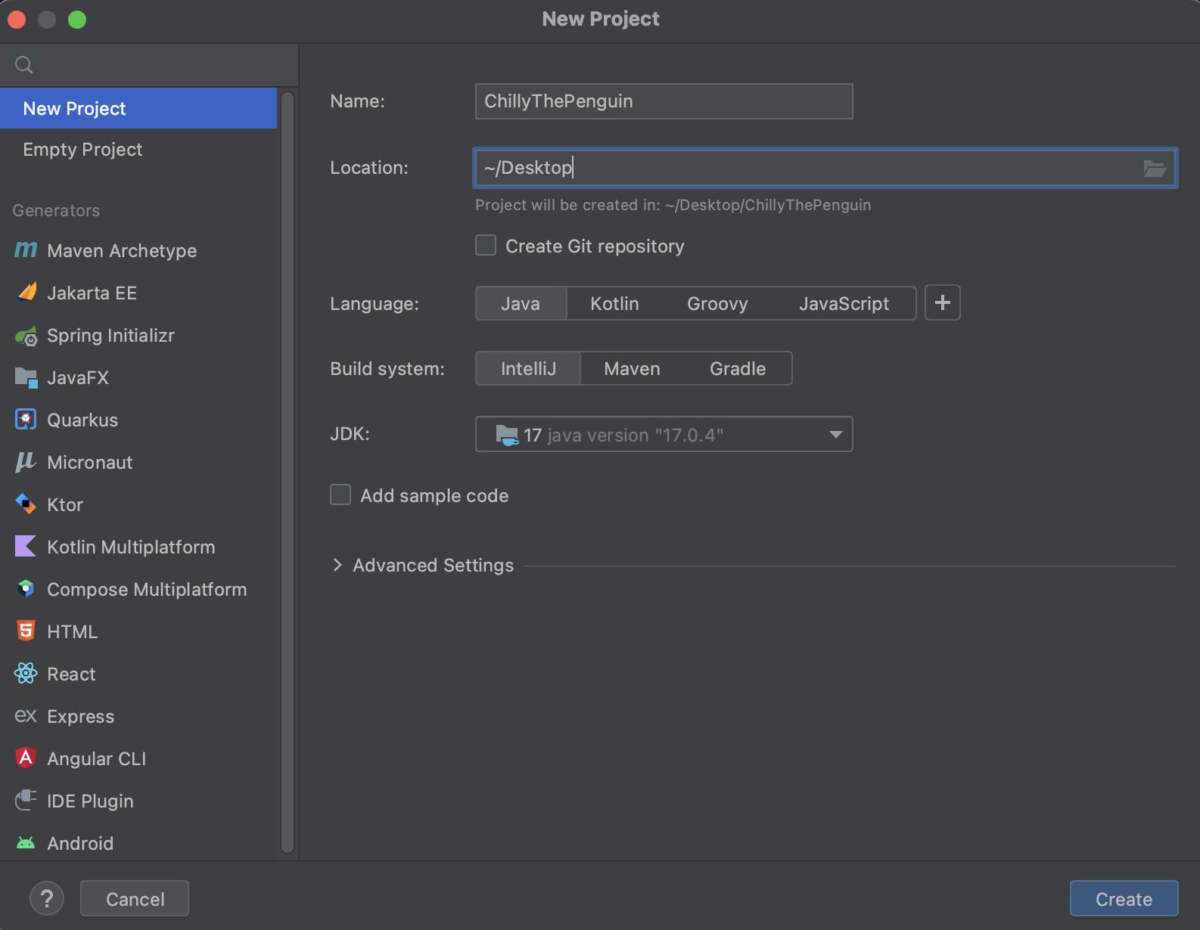
Task: Select Compose Multiplatform generator label
Action: point(147,589)
